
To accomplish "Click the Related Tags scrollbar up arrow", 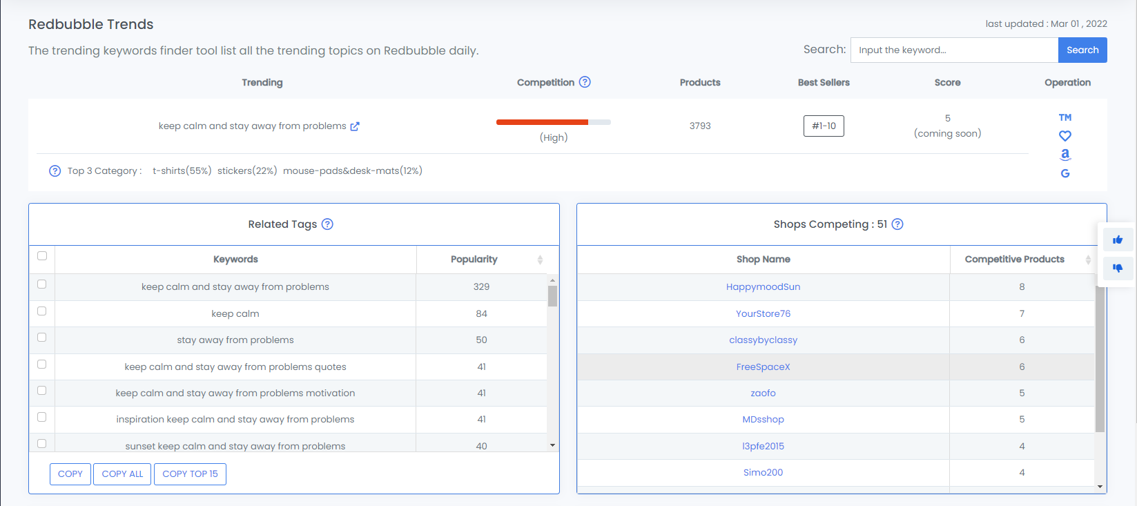I will (552, 280).
